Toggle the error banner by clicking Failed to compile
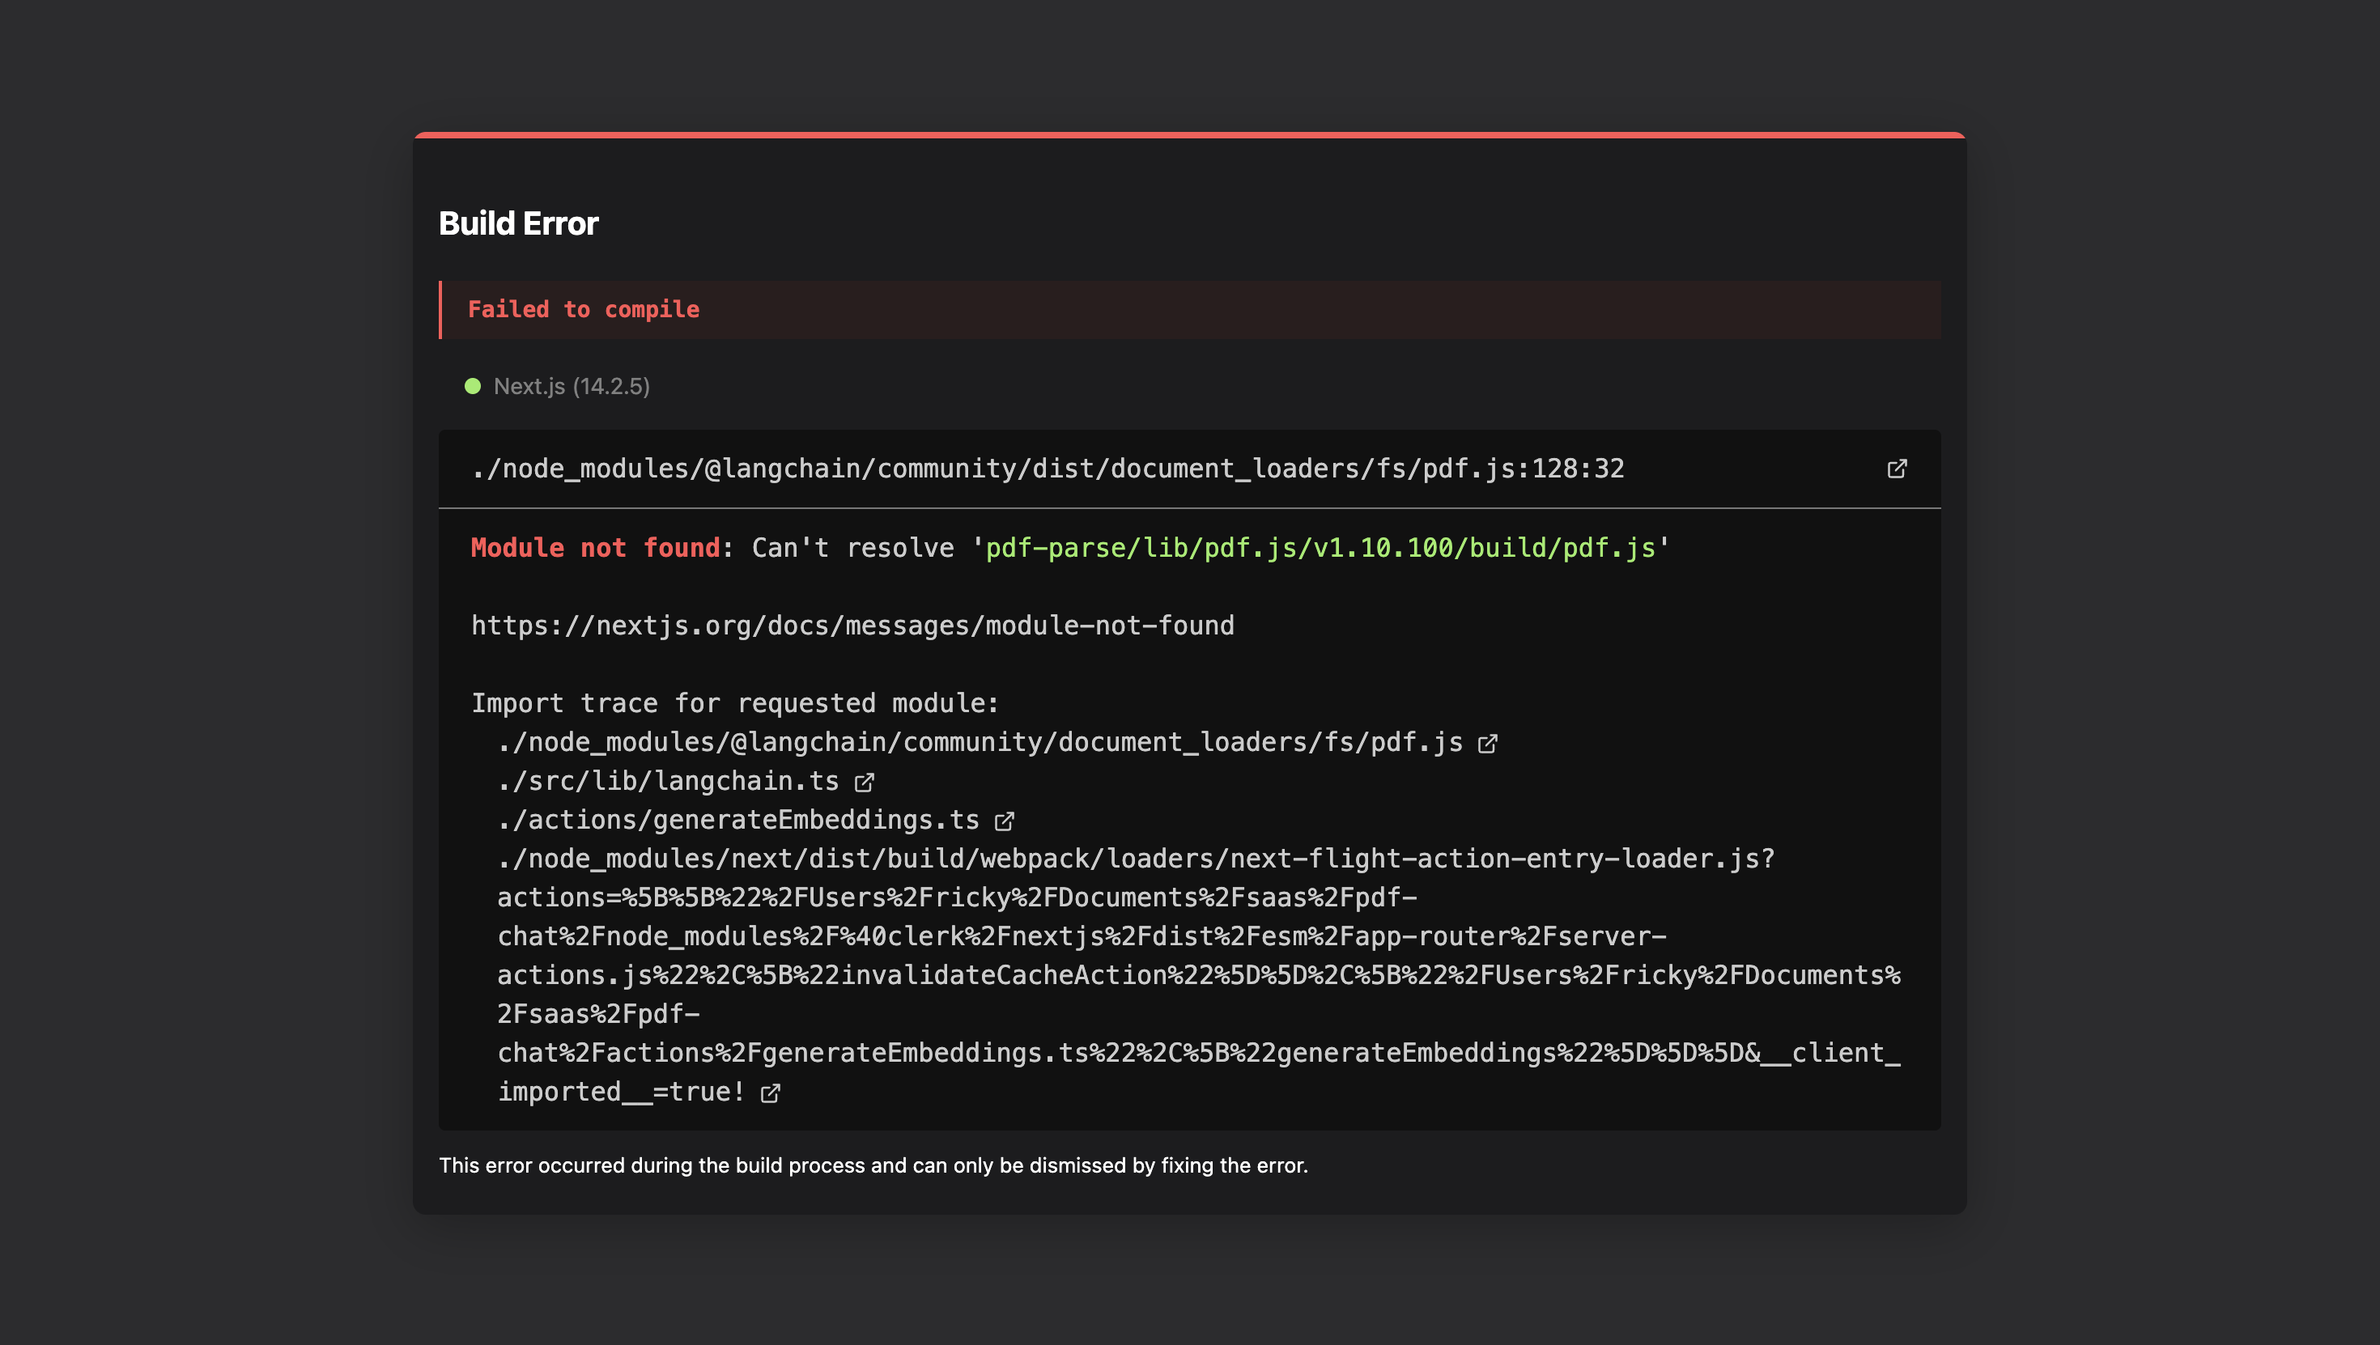This screenshot has width=2380, height=1345. click(x=584, y=308)
